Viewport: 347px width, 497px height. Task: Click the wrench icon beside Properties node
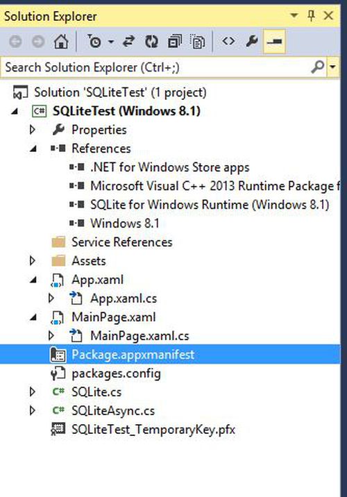coord(58,130)
